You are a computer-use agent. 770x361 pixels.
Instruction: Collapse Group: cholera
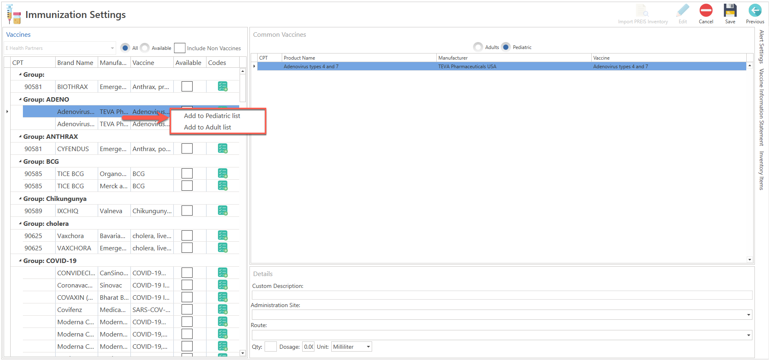[20, 223]
